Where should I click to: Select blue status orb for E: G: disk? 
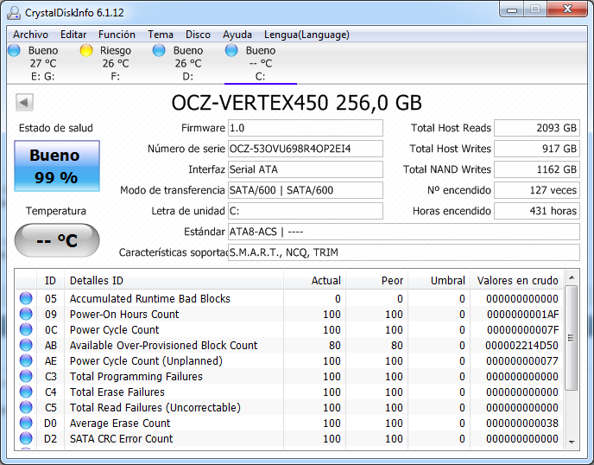[x=14, y=50]
